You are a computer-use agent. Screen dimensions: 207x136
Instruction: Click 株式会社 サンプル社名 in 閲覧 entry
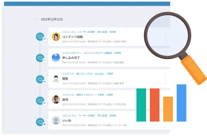point(100,83)
